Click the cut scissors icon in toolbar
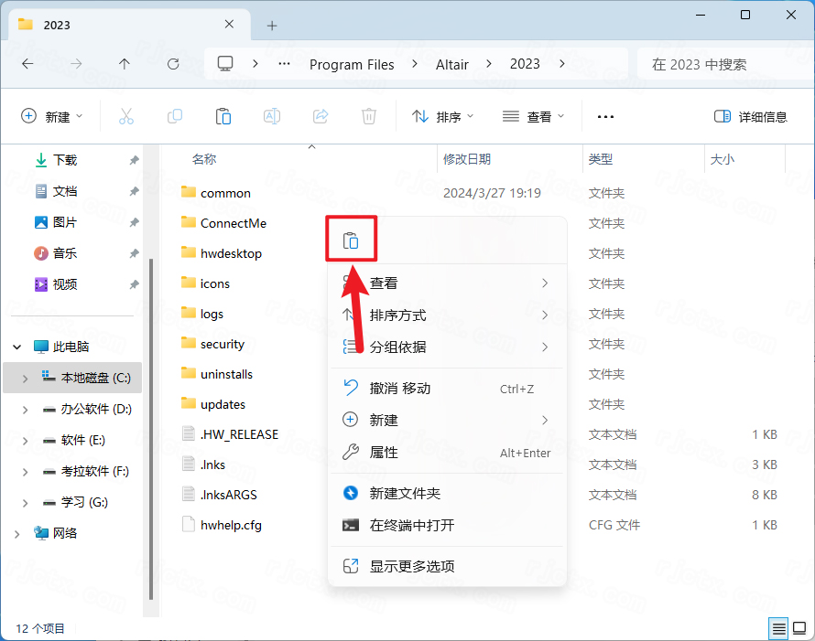Screen dimensions: 815x641 coord(126,116)
